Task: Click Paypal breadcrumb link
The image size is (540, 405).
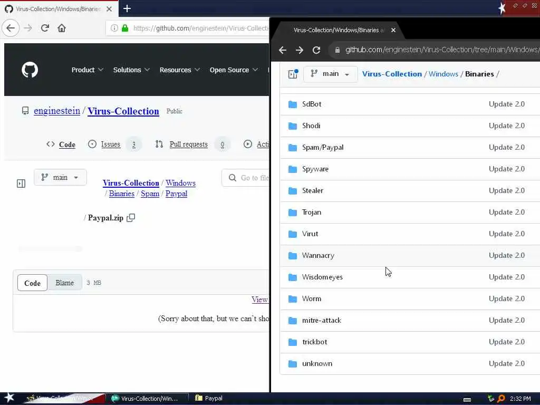Action: (x=176, y=194)
